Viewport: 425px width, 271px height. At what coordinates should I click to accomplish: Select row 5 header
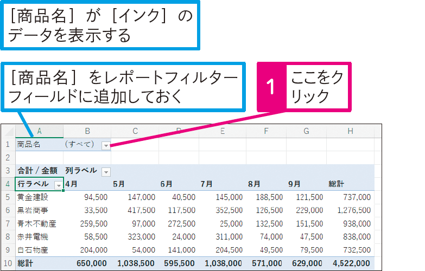pyautogui.click(x=8, y=197)
